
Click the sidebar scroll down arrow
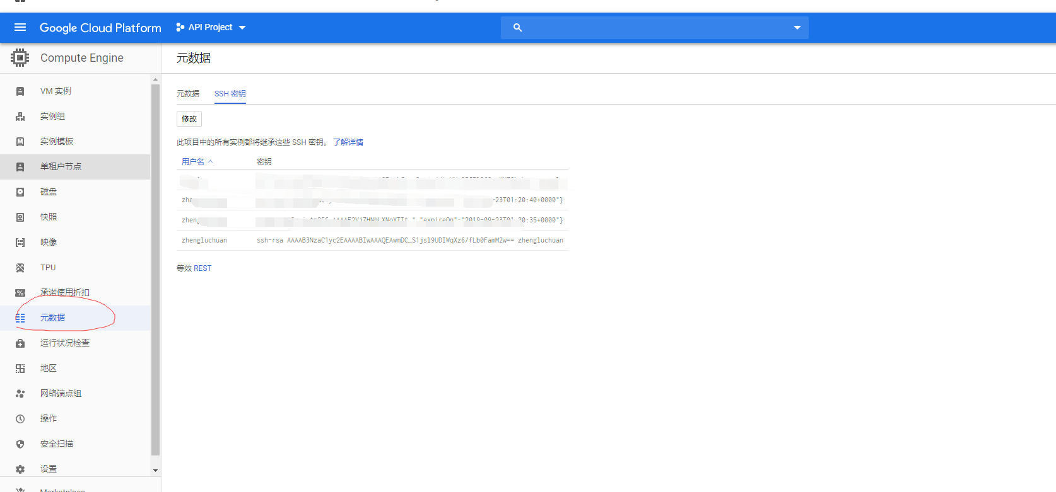(155, 470)
